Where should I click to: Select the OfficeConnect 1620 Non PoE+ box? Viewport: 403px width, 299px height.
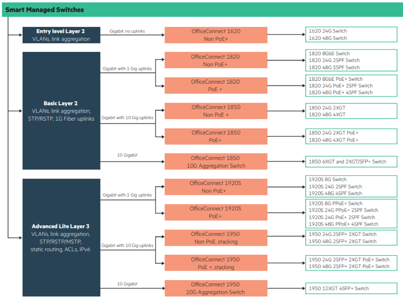tap(216, 35)
